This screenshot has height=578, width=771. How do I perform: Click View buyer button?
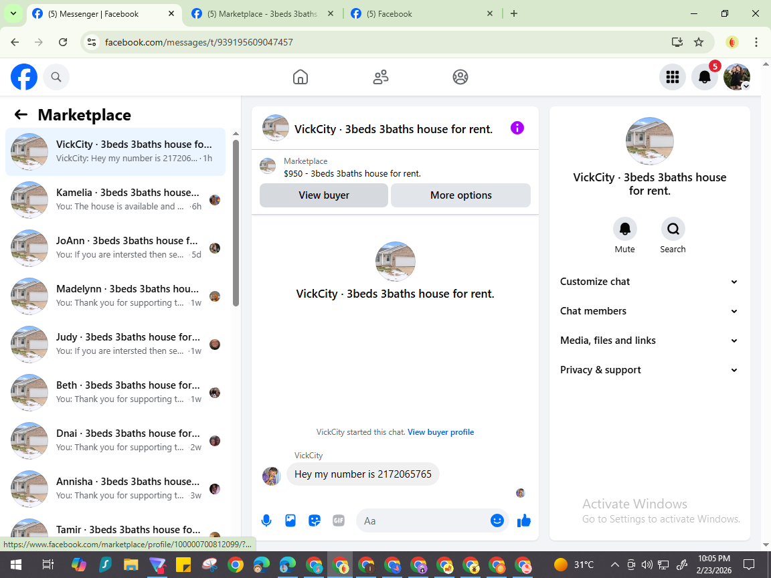(324, 195)
